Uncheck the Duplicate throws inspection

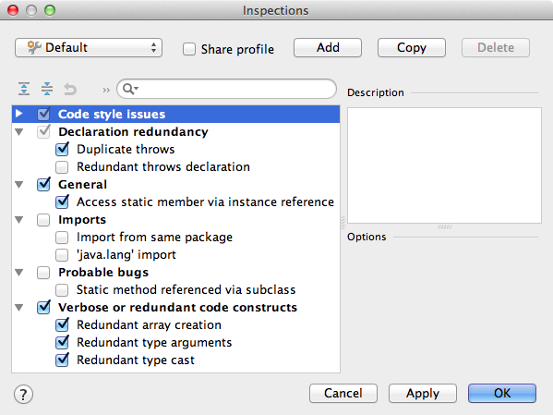pyautogui.click(x=62, y=149)
